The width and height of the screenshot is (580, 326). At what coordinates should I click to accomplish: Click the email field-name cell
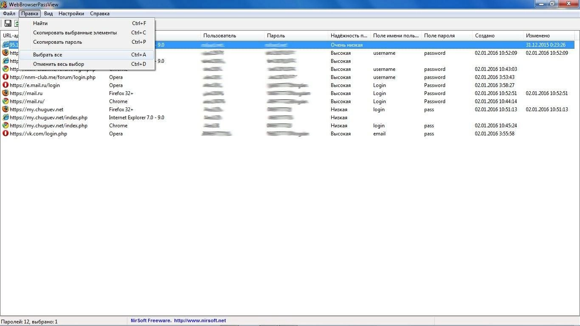pyautogui.click(x=380, y=134)
